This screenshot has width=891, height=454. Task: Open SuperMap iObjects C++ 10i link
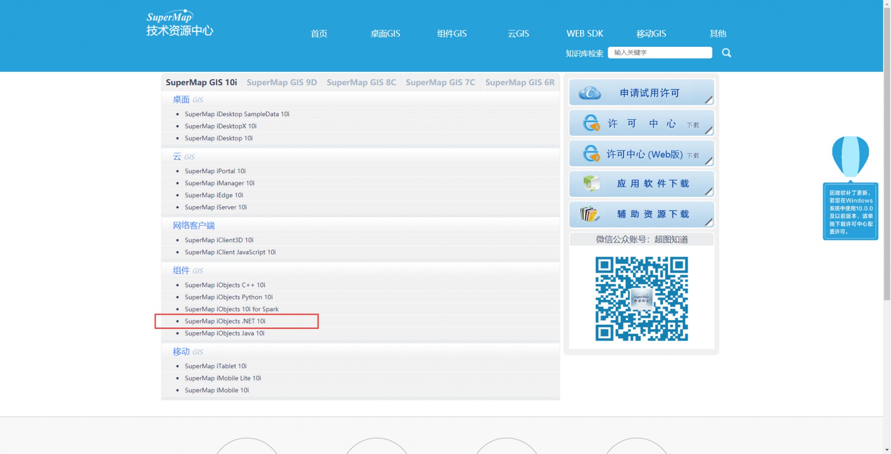pos(225,285)
